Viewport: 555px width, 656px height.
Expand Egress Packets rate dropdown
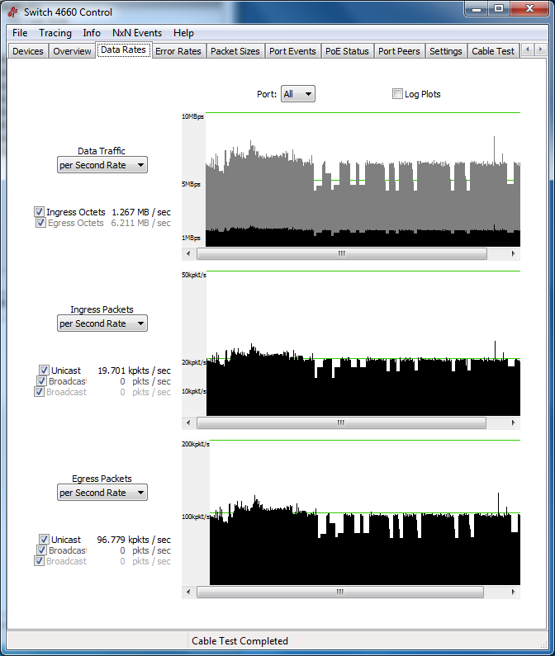[102, 493]
